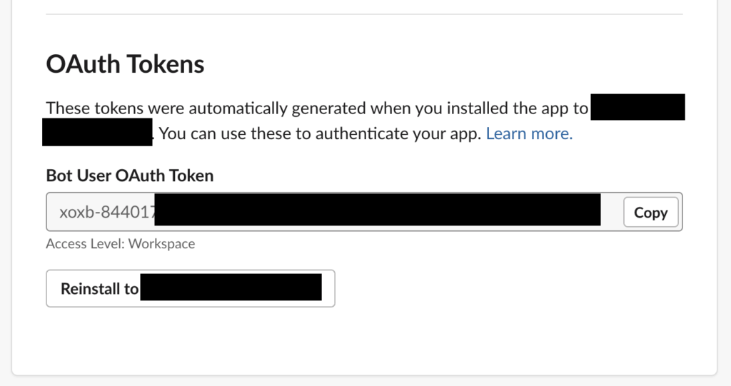Click the 'Reinstall to' label text

[x=99, y=289]
